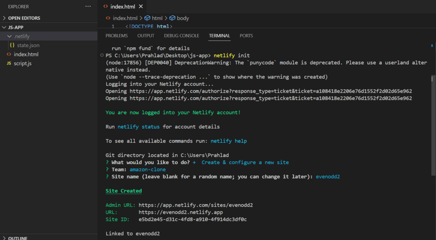Click the HTML file icon beside index.html in explorer
Image resolution: width=436 pixels, height=240 pixels.
[9, 54]
